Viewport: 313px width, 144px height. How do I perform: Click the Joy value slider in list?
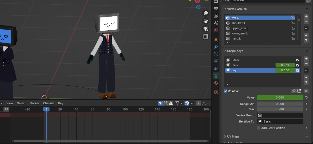pos(285,70)
